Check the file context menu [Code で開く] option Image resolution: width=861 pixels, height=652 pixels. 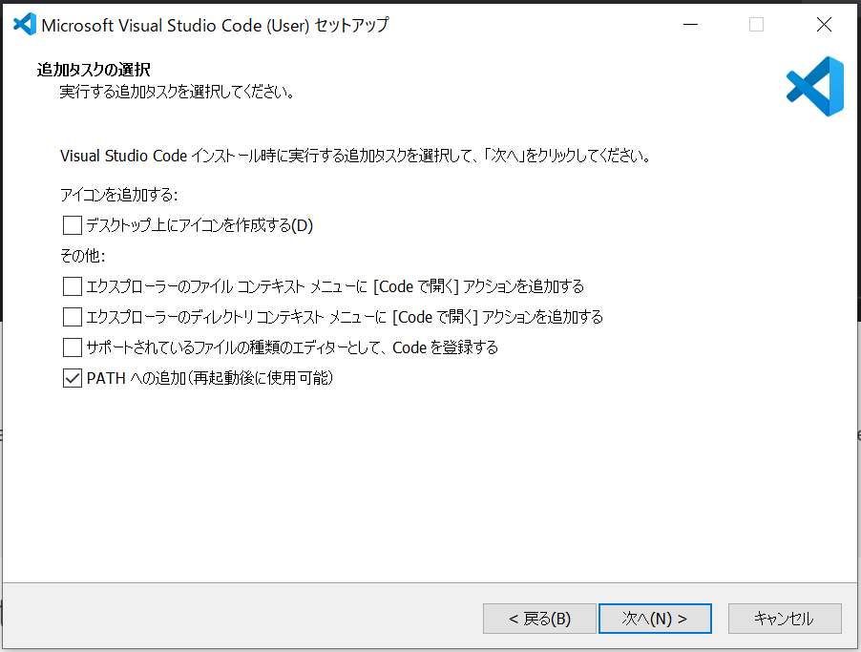(73, 286)
